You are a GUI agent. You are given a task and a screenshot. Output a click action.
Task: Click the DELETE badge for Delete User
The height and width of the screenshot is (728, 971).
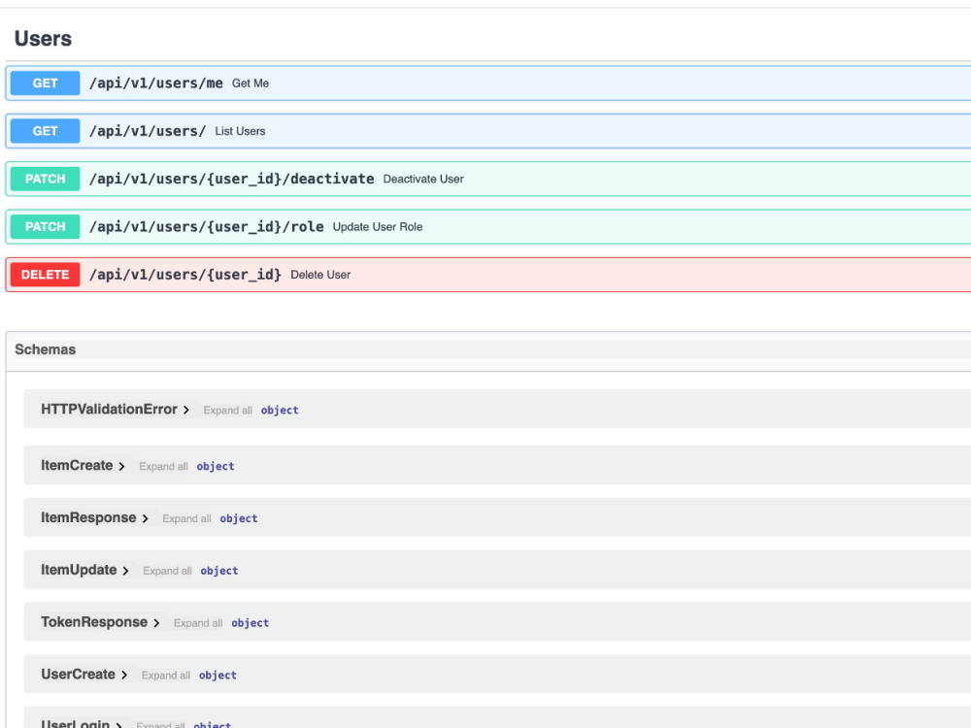pyautogui.click(x=46, y=275)
